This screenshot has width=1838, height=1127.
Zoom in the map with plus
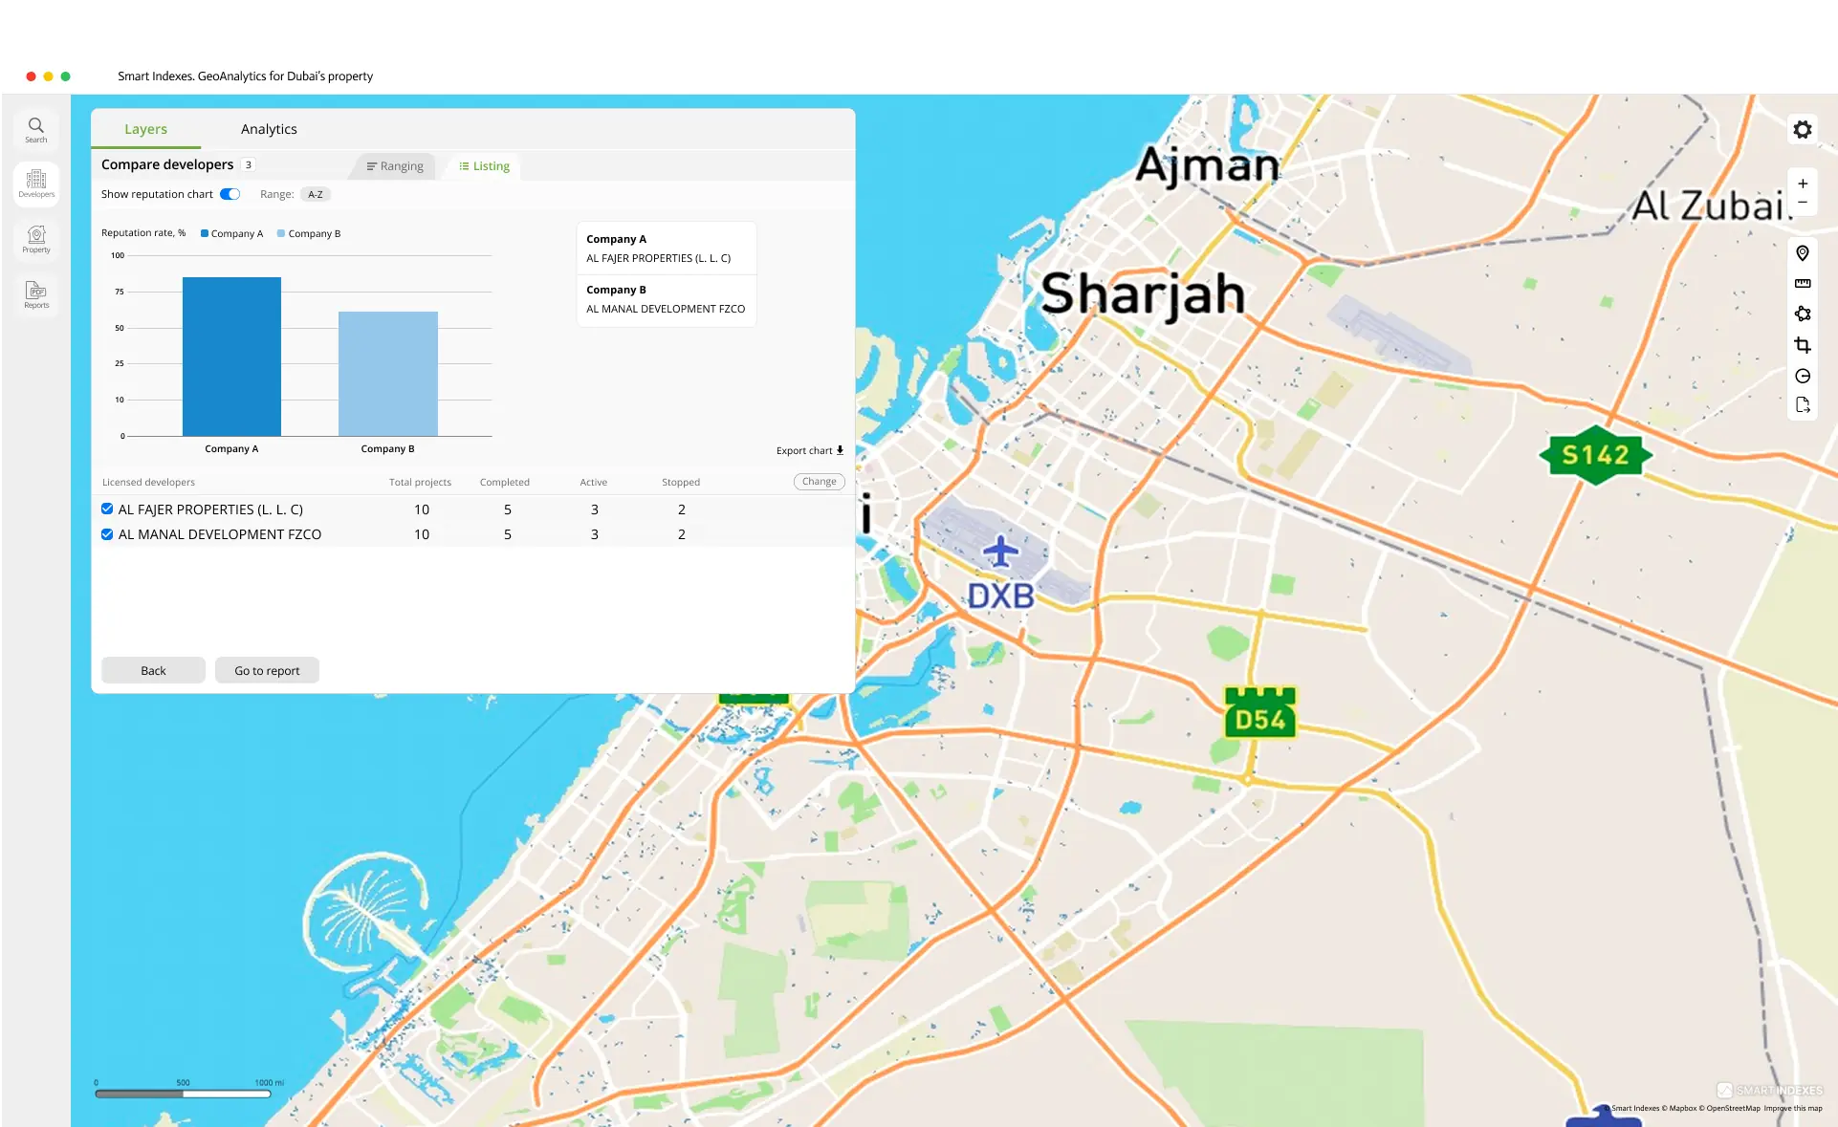coord(1802,184)
